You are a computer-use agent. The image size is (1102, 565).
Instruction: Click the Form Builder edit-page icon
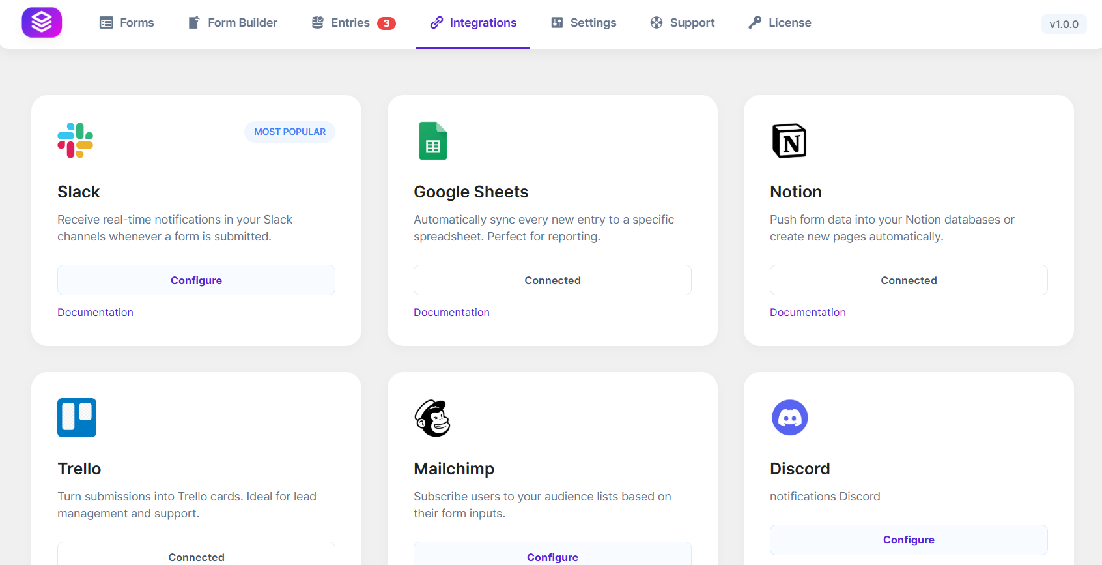(194, 23)
